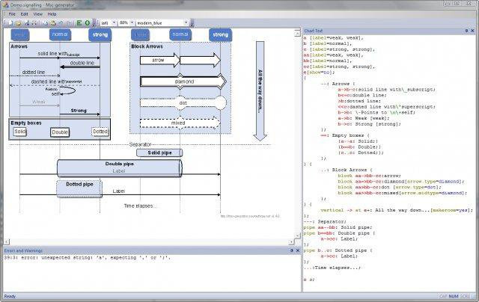Click the green O toolbar icon
The width and height of the screenshot is (479, 302).
click(88, 23)
